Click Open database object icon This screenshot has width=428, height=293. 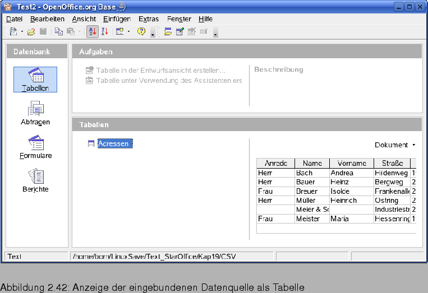pyautogui.click(x=168, y=31)
